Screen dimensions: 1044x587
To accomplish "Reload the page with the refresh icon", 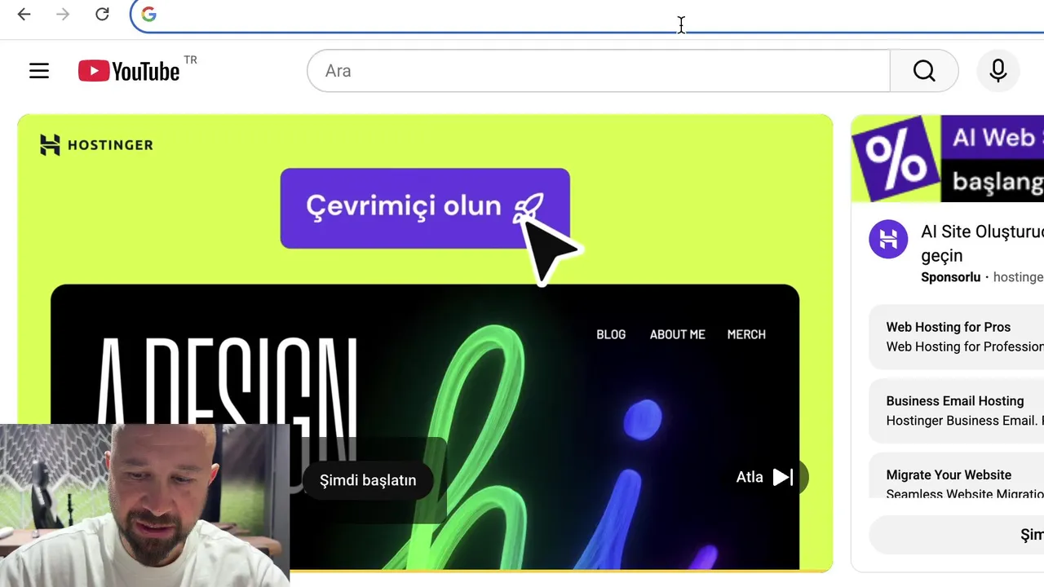I will coord(102,14).
